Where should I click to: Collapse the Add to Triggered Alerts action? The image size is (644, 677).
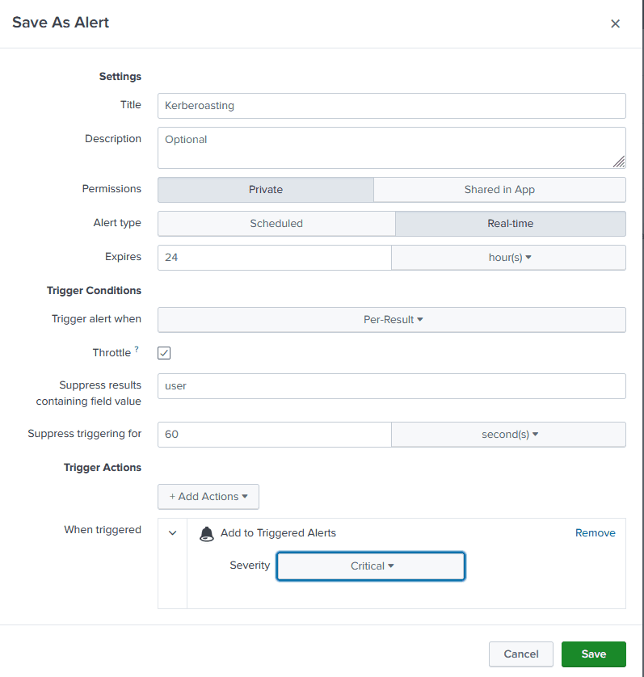coord(172,533)
